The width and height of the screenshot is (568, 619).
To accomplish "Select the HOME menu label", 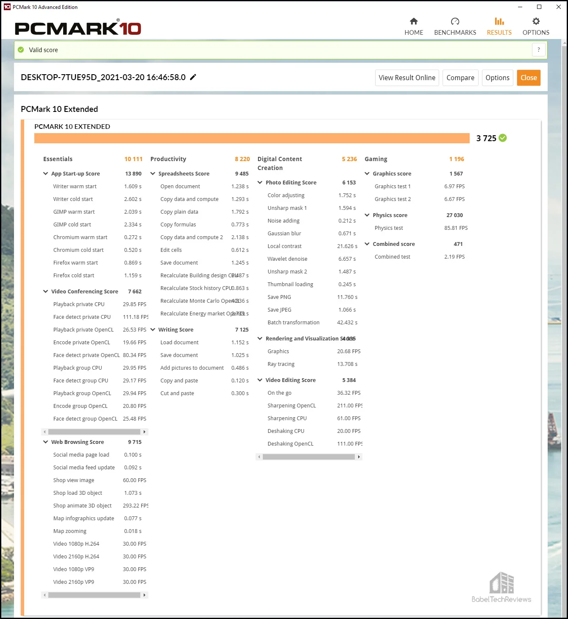I will 414,33.
